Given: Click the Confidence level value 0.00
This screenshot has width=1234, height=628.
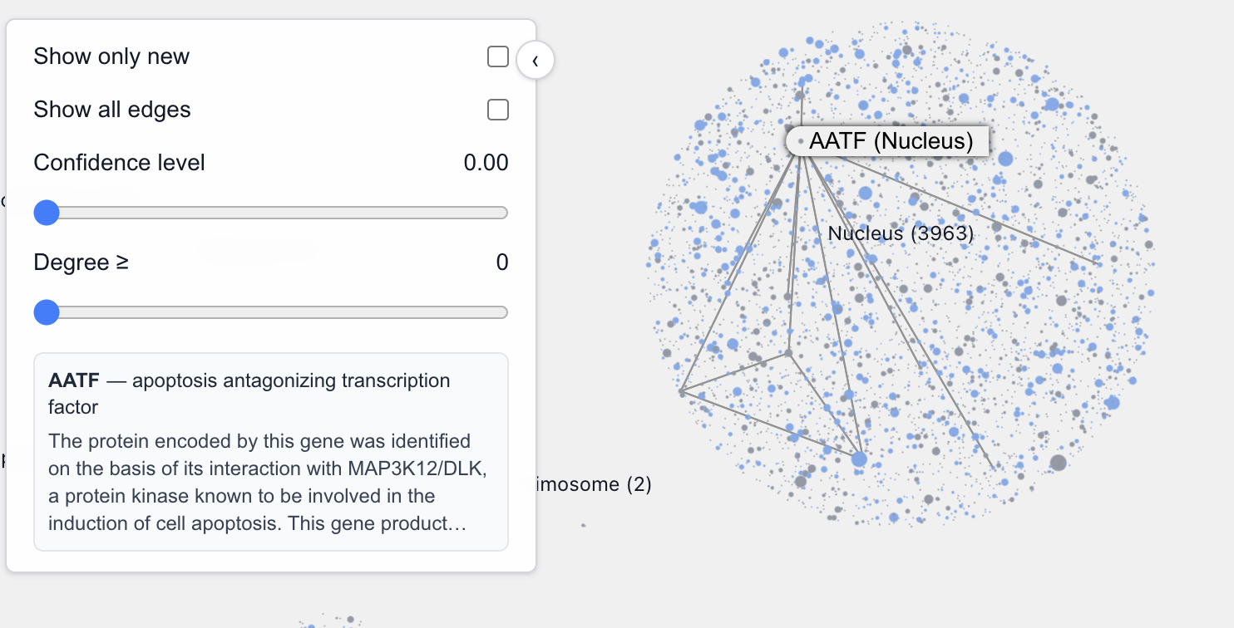Looking at the screenshot, I should pos(486,162).
